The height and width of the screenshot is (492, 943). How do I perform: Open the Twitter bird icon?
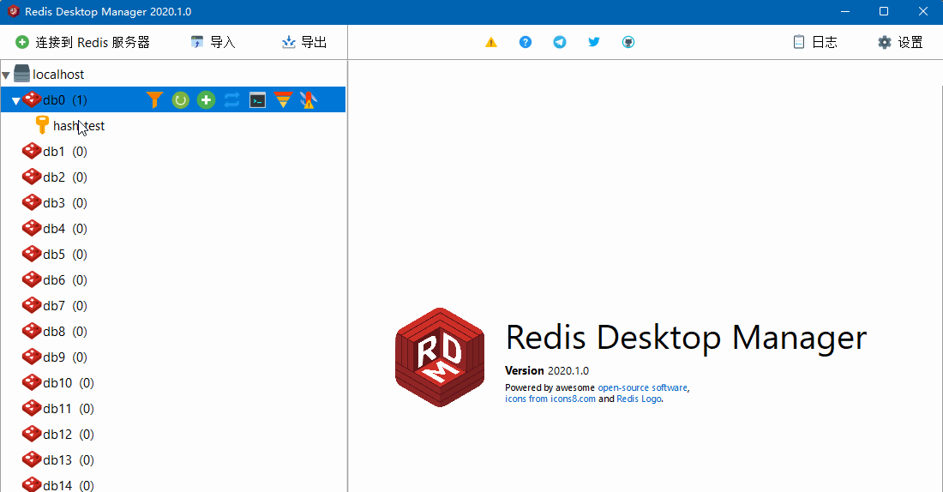pyautogui.click(x=594, y=42)
